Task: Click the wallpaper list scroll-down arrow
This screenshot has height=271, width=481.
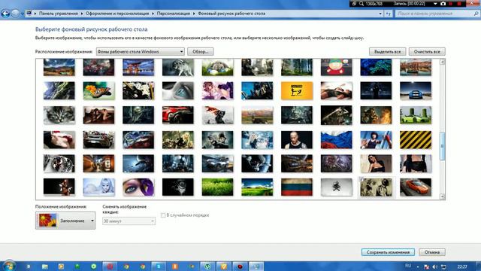Action: coord(442,196)
